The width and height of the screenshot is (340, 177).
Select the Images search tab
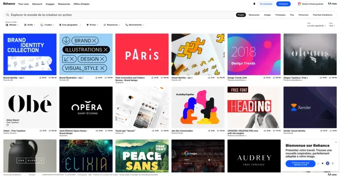click(267, 15)
